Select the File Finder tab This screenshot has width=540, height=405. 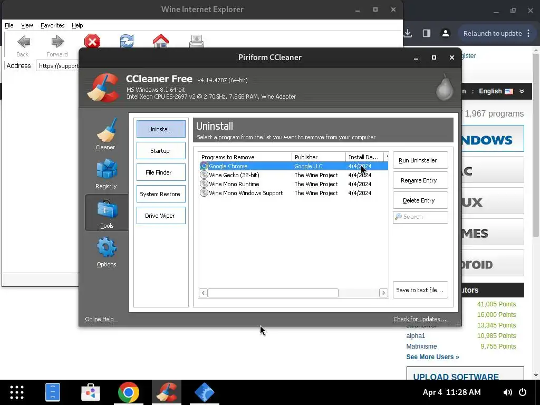(161, 172)
